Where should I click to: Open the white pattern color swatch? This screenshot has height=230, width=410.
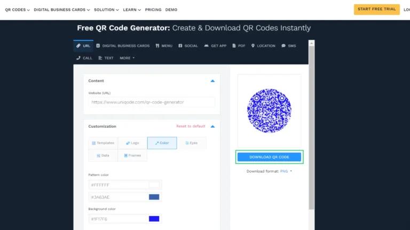pos(154,185)
